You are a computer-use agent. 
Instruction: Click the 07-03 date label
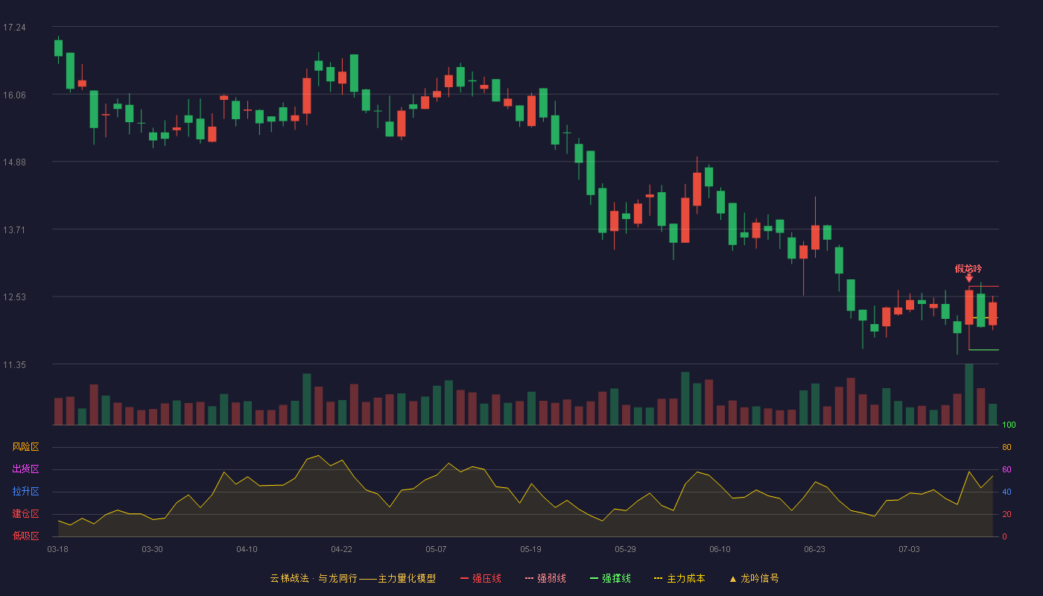(x=909, y=549)
